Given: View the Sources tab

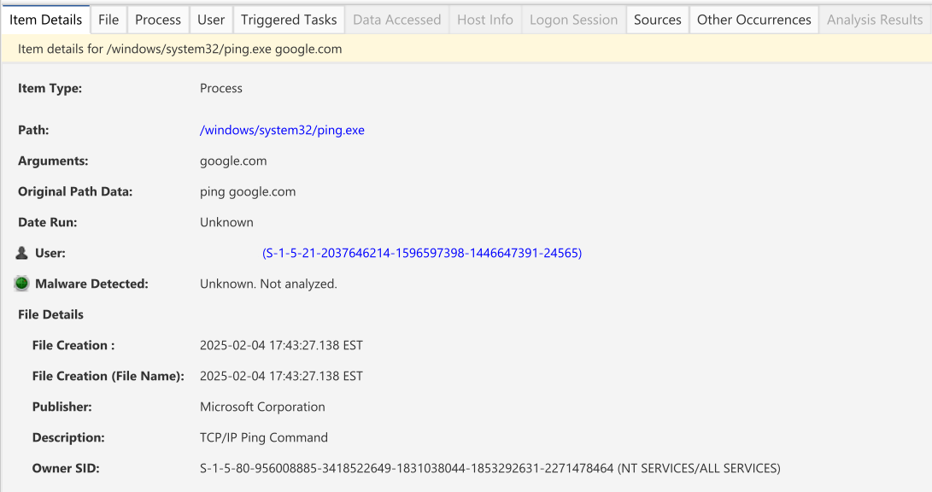Looking at the screenshot, I should click(657, 20).
